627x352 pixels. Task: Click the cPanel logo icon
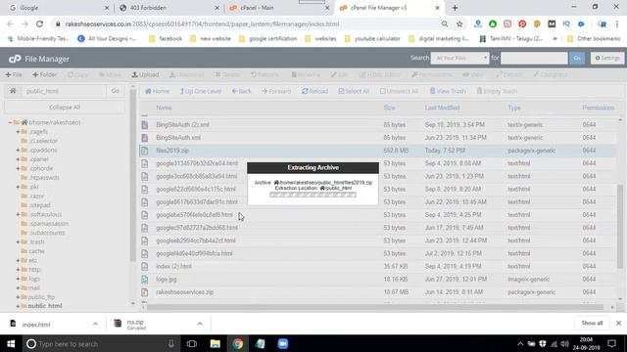pos(15,59)
